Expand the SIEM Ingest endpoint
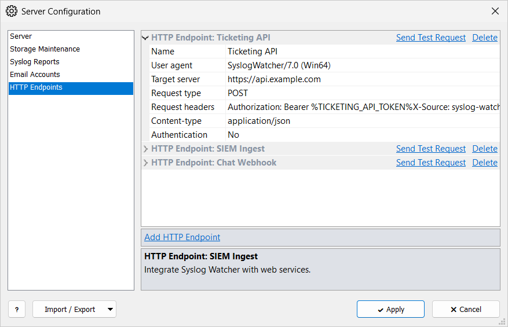 (x=145, y=149)
